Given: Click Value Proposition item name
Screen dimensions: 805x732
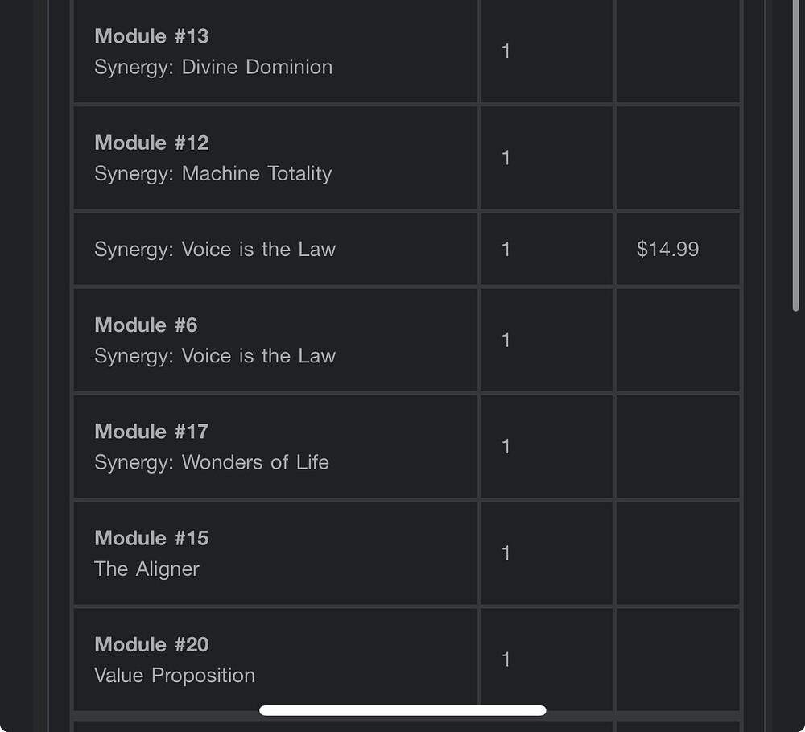Looking at the screenshot, I should click(175, 676).
